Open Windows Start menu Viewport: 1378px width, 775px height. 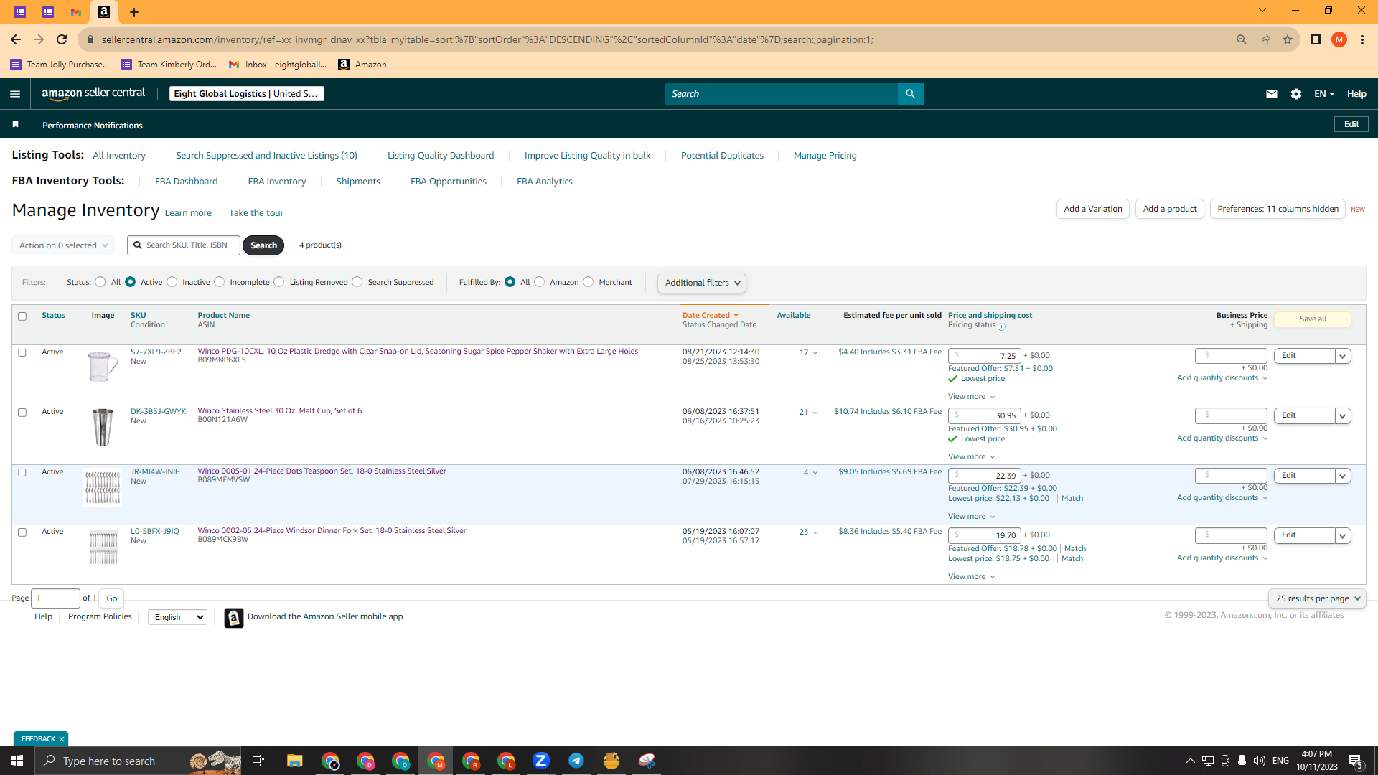17,761
